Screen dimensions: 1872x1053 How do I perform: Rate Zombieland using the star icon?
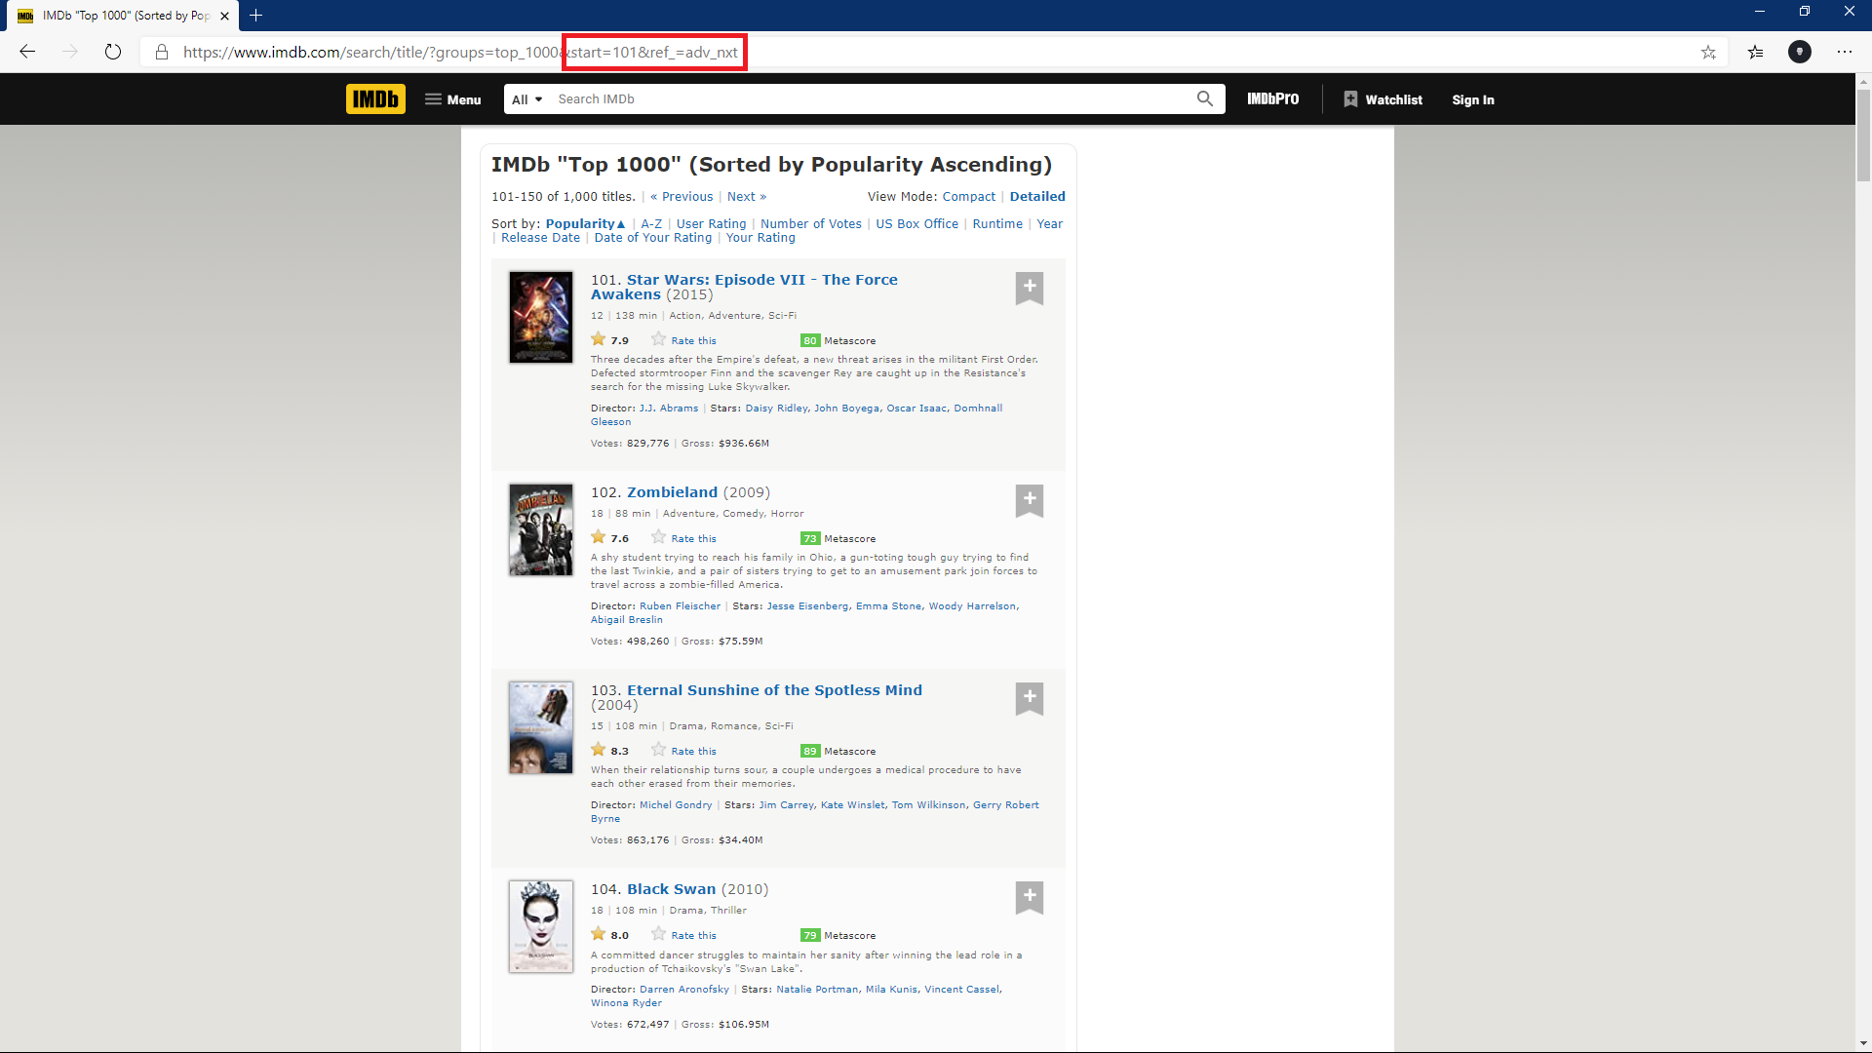point(659,537)
